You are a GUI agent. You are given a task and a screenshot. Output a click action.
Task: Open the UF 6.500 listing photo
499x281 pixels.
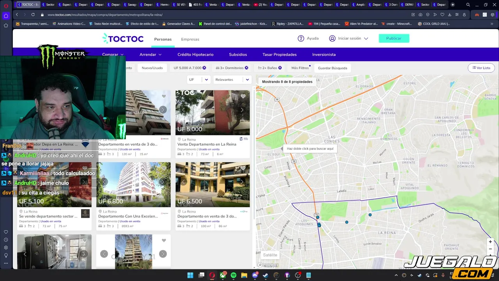[x=212, y=185]
